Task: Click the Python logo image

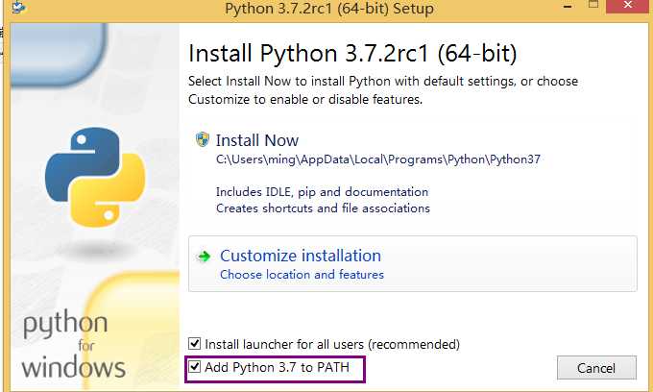Action: [95, 177]
